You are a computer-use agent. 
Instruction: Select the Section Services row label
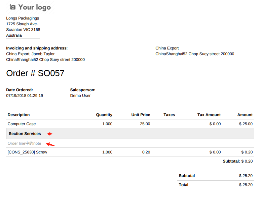25,134
